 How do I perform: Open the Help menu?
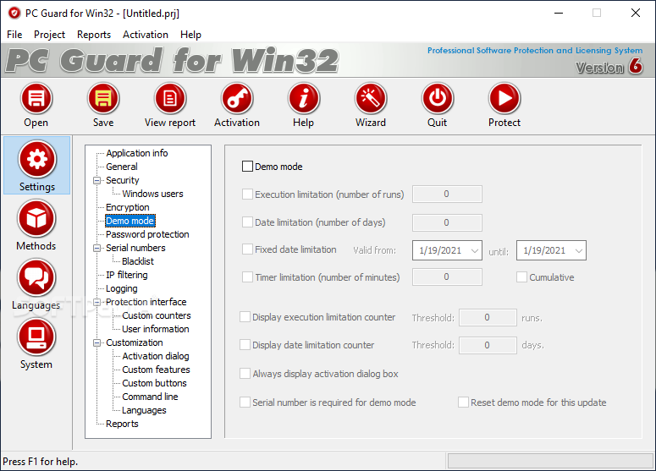[x=190, y=35]
